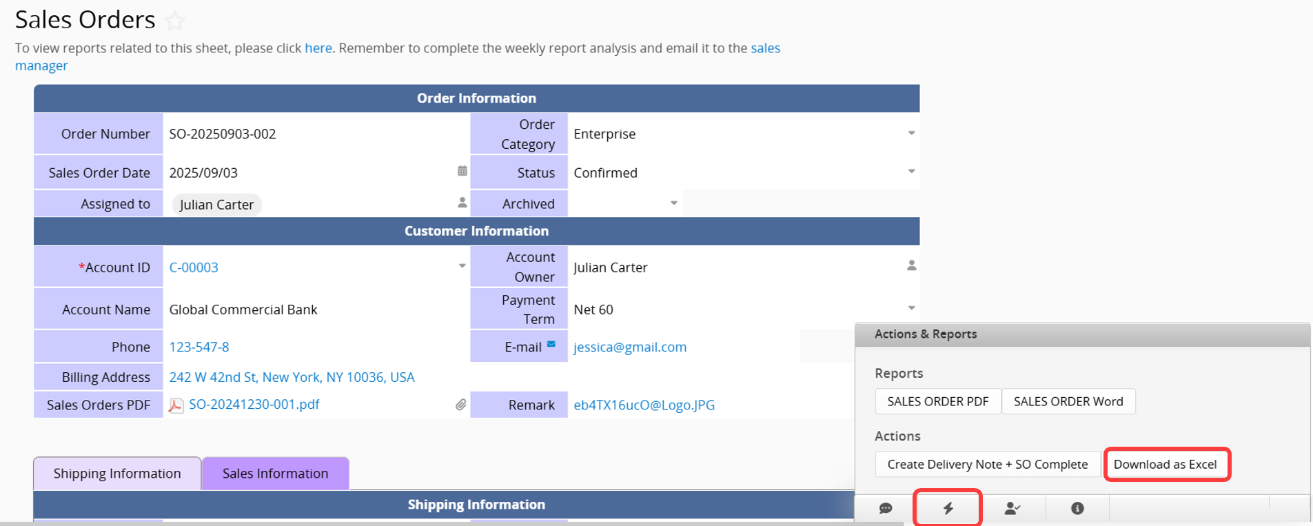Viewport: 1313px width, 526px height.
Task: Click the Order Number input field
Action: click(x=314, y=134)
